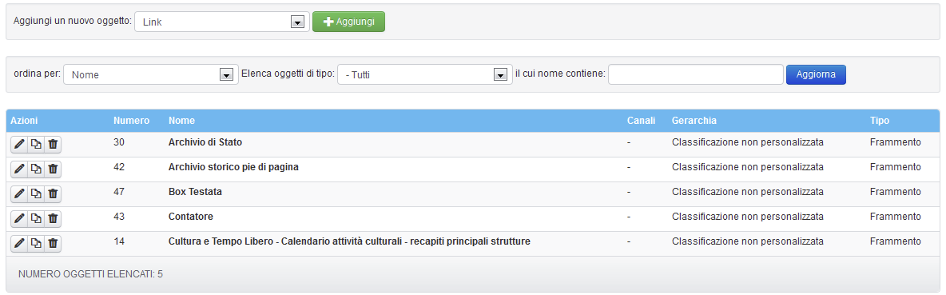This screenshot has width=946, height=295.
Task: Delete the Archivio di Stato entry
Action: point(53,145)
